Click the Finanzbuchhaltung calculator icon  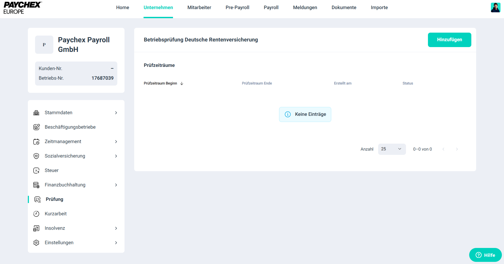pos(36,185)
